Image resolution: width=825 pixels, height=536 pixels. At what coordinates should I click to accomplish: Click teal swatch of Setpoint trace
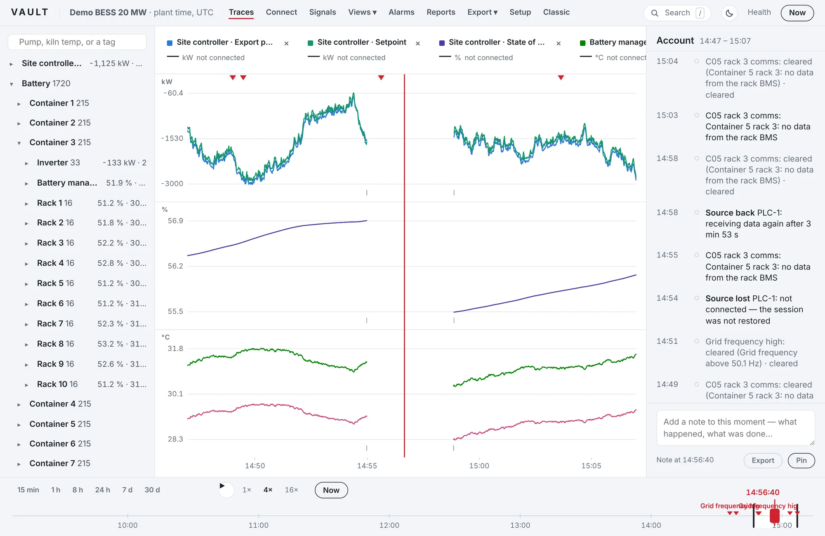point(310,43)
